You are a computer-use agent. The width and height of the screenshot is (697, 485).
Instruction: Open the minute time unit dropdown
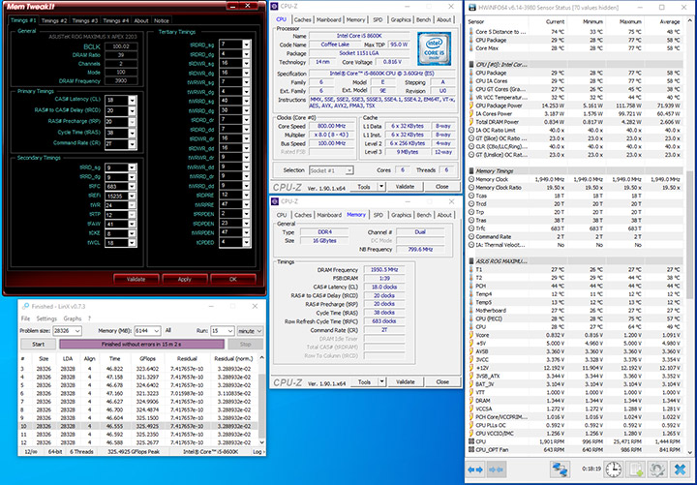coord(248,330)
